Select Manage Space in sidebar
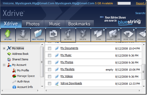The image size is (147, 95). click(x=26, y=76)
